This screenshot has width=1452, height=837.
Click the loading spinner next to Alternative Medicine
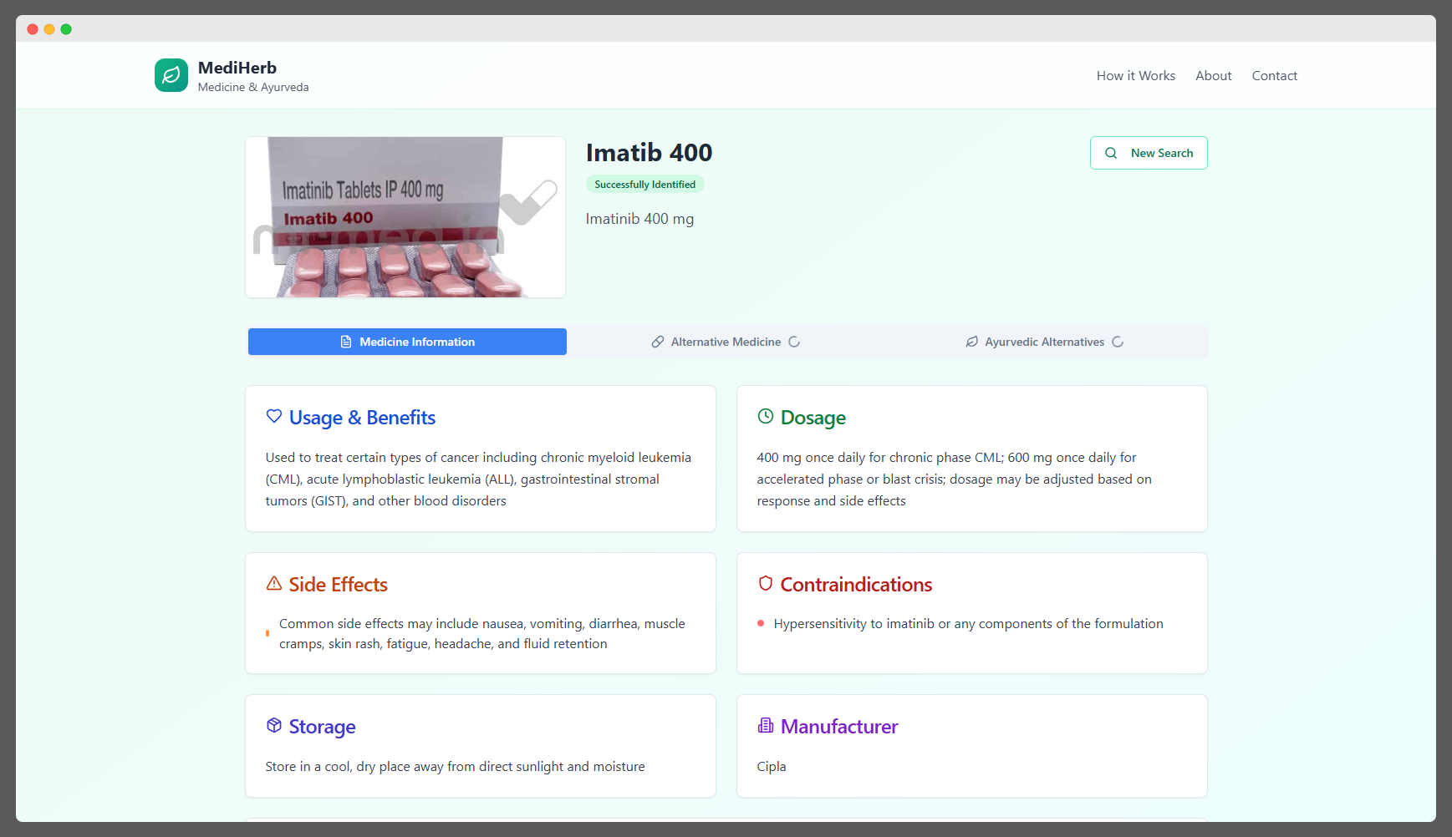click(794, 342)
